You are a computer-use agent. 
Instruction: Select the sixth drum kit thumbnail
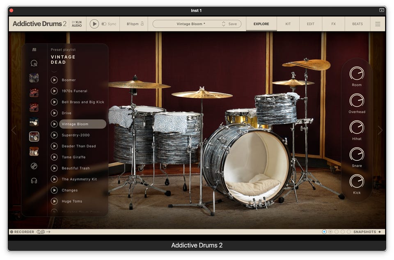coord(34,151)
